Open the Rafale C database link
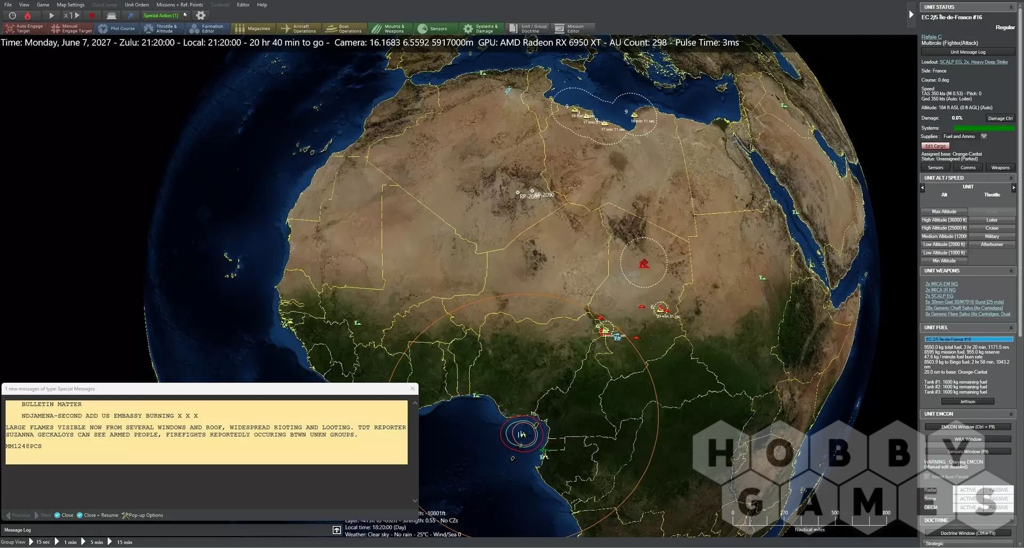Image resolution: width=1024 pixels, height=548 pixels. pos(931,37)
